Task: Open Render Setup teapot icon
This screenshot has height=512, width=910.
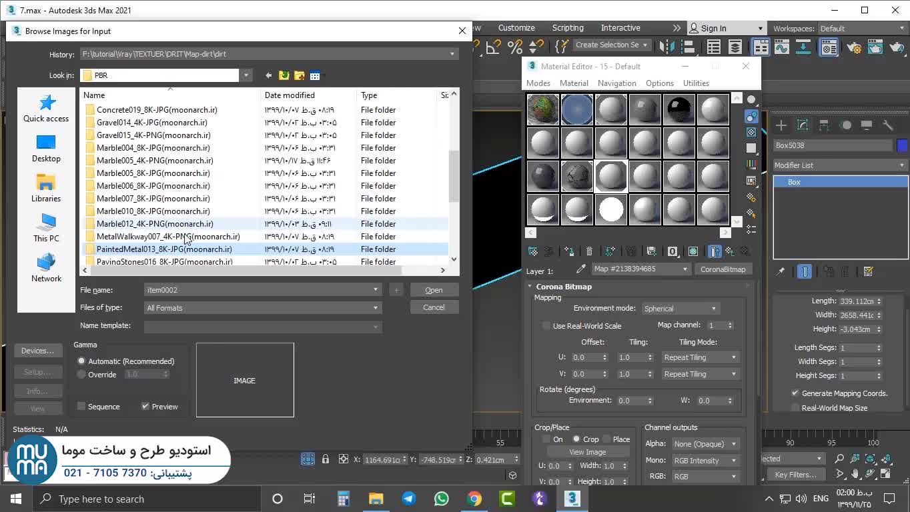Action: click(855, 47)
